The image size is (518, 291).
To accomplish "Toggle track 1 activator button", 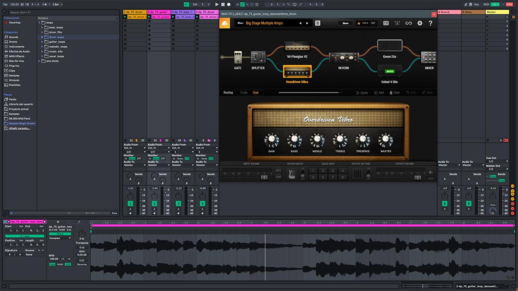I will coord(130,203).
